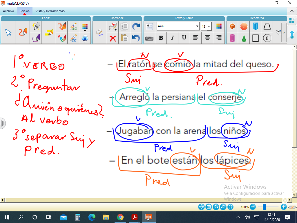Insert a trapezoid shape
This screenshot has height=223, width=297.
[267, 26]
